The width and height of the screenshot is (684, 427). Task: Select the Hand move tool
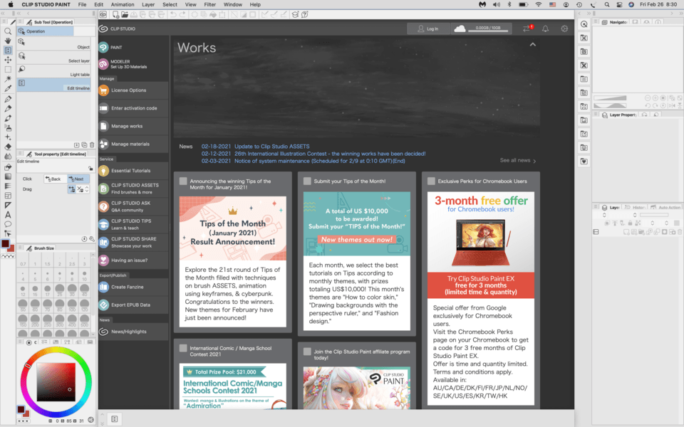(8, 41)
